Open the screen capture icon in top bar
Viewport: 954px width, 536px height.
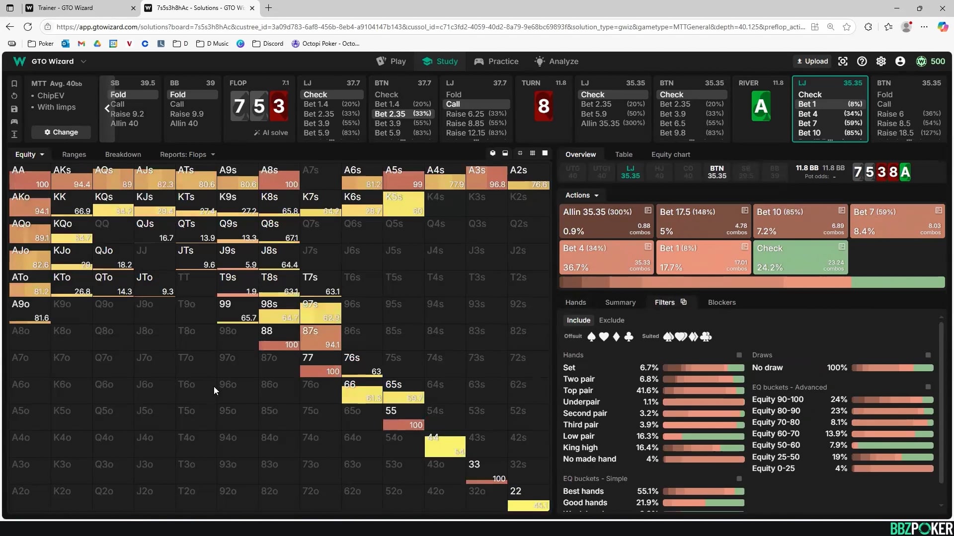[843, 61]
